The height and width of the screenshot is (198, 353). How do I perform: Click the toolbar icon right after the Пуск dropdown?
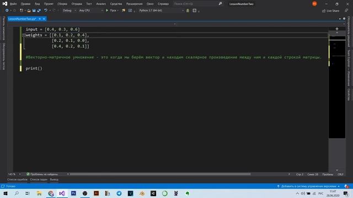click(124, 10)
